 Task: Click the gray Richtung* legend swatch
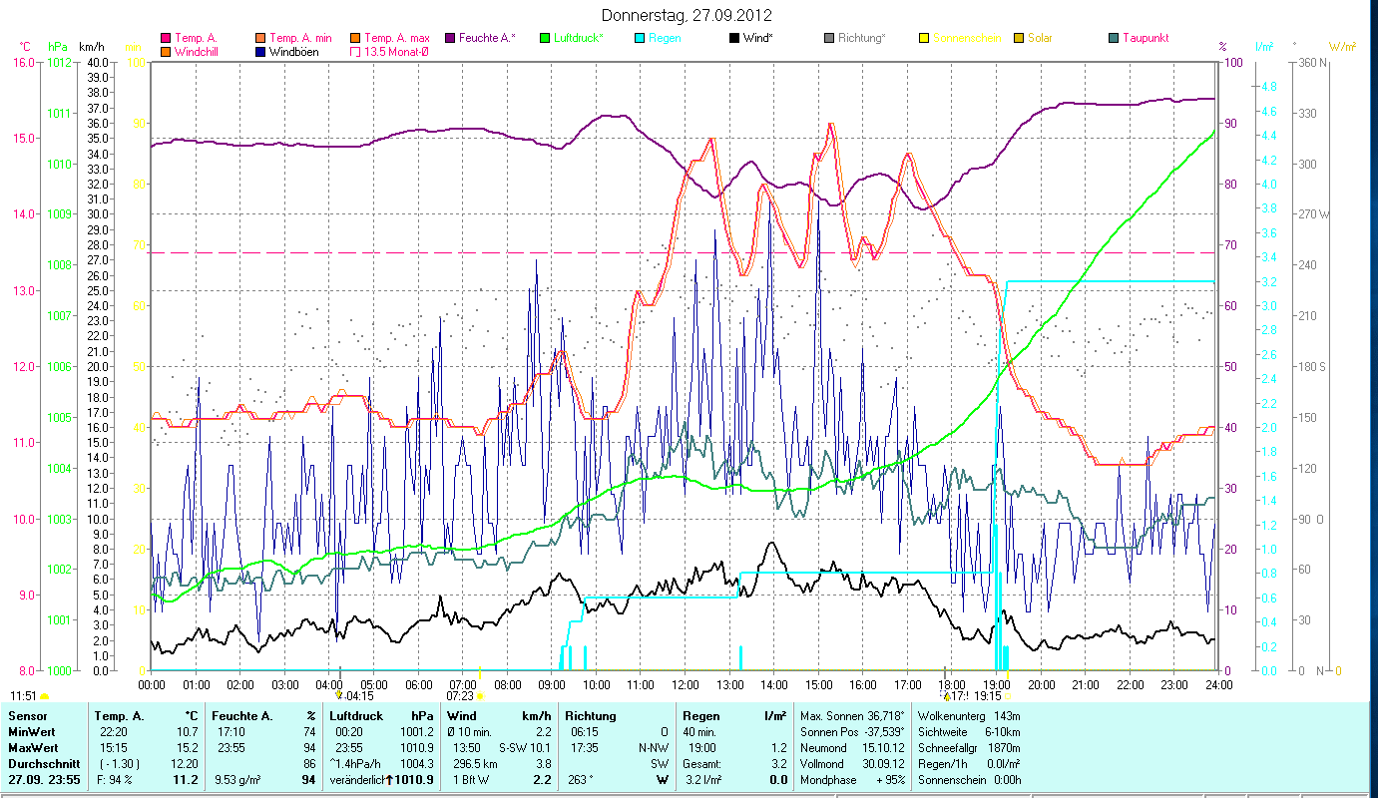(x=829, y=38)
